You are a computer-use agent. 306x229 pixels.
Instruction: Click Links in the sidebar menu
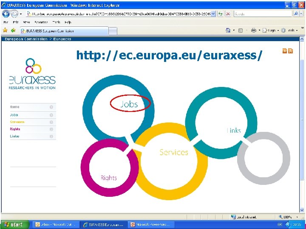14,136
